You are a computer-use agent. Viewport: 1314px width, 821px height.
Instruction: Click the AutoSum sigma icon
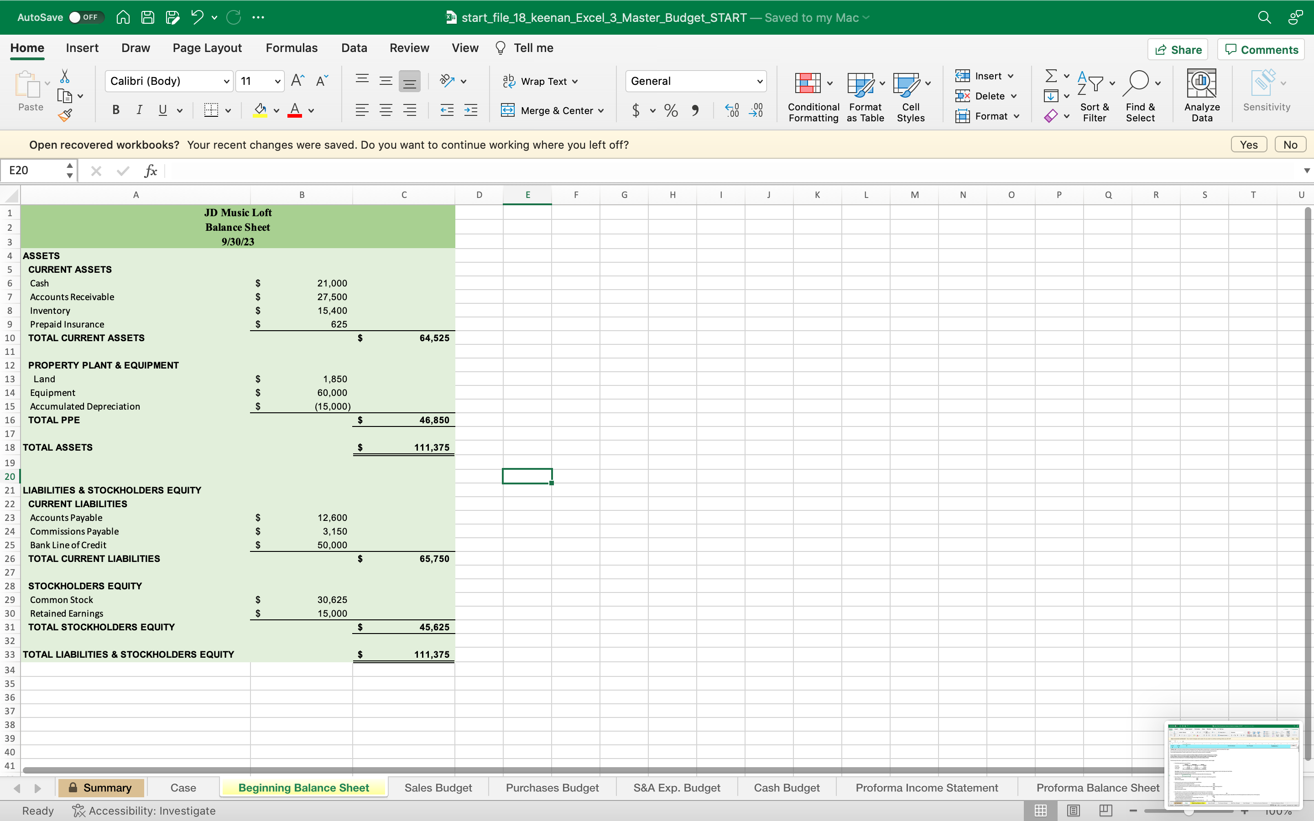[1051, 76]
